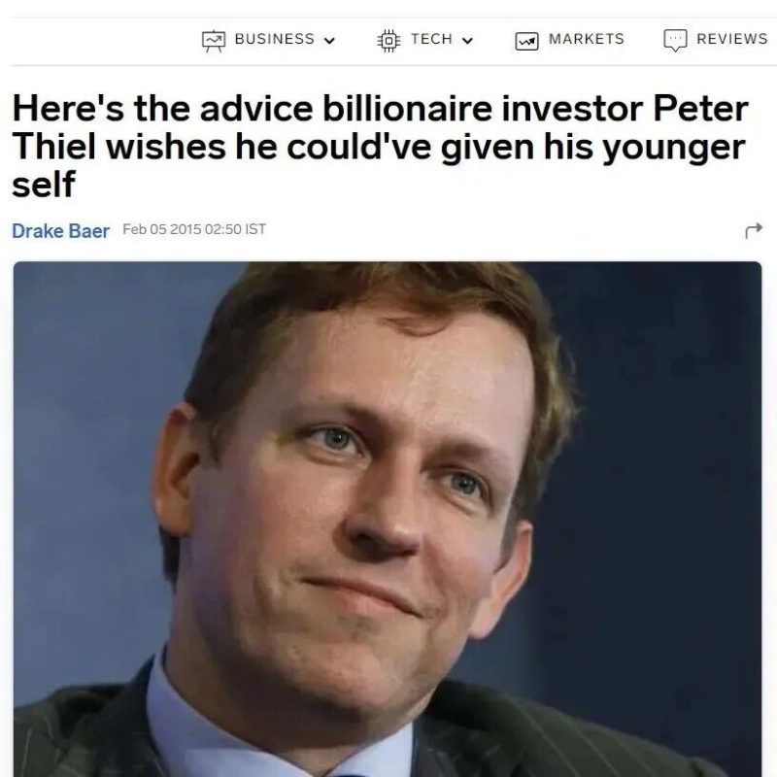Click the word "self" ending the headline
Screen dimensions: 777x777
tap(44, 184)
